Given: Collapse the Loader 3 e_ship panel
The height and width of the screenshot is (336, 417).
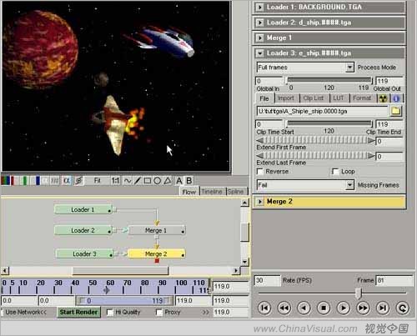Looking at the screenshot, I should (260, 53).
